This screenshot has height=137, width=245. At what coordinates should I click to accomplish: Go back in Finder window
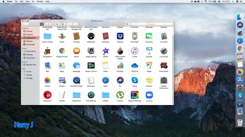(24, 24)
